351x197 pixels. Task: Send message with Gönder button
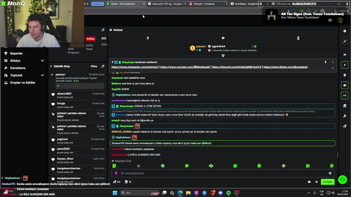tap(328, 182)
